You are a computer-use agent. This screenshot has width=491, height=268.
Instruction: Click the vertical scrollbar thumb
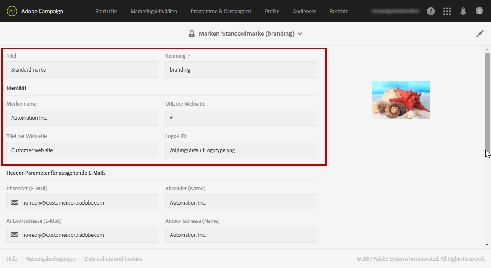pyautogui.click(x=487, y=103)
